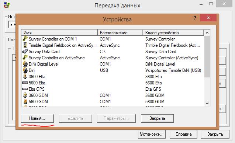Select Trimble Digital Fieldbook on ActiveSync row
Screen dimensions: 235x143
113,45
